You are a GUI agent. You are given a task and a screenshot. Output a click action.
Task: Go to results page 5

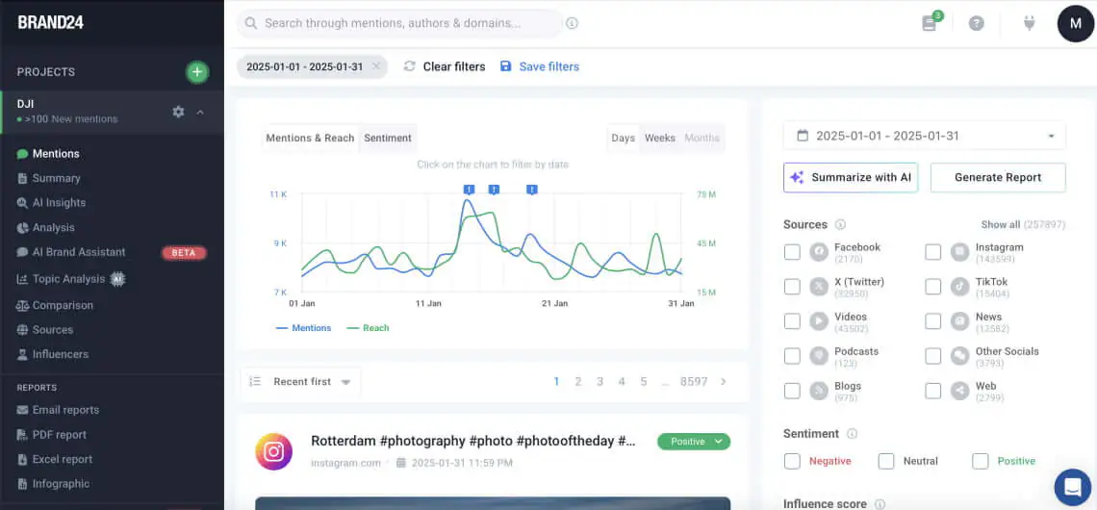644,382
